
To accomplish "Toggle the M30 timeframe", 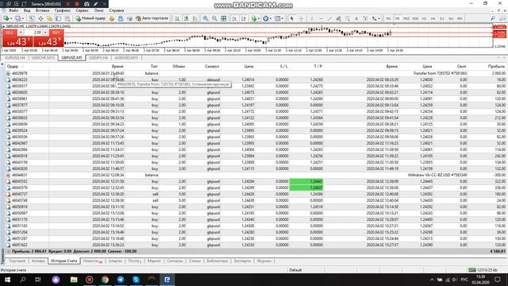I will click(415, 18).
